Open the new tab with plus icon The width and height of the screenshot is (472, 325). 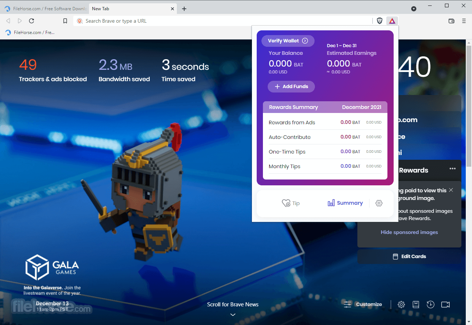184,9
